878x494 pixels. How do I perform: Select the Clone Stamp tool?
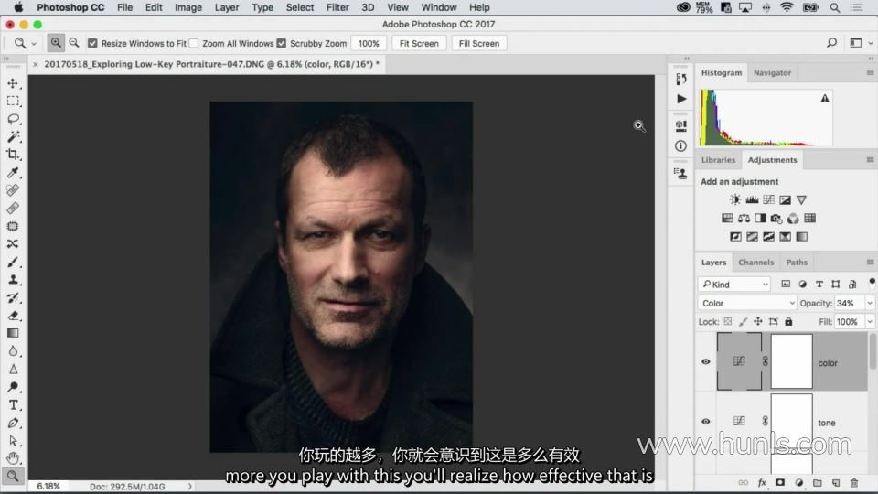[13, 280]
